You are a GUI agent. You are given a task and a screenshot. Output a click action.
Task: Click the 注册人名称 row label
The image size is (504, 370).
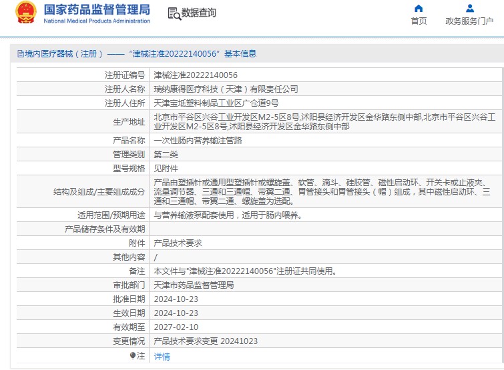point(125,89)
